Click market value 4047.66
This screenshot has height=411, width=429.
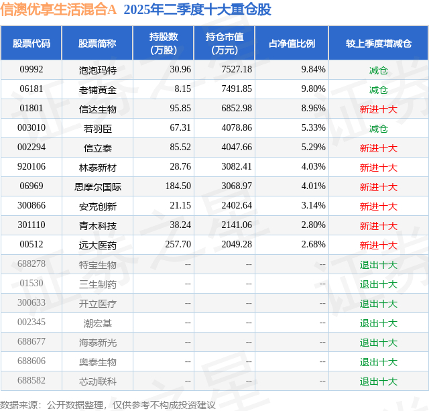click(237, 147)
